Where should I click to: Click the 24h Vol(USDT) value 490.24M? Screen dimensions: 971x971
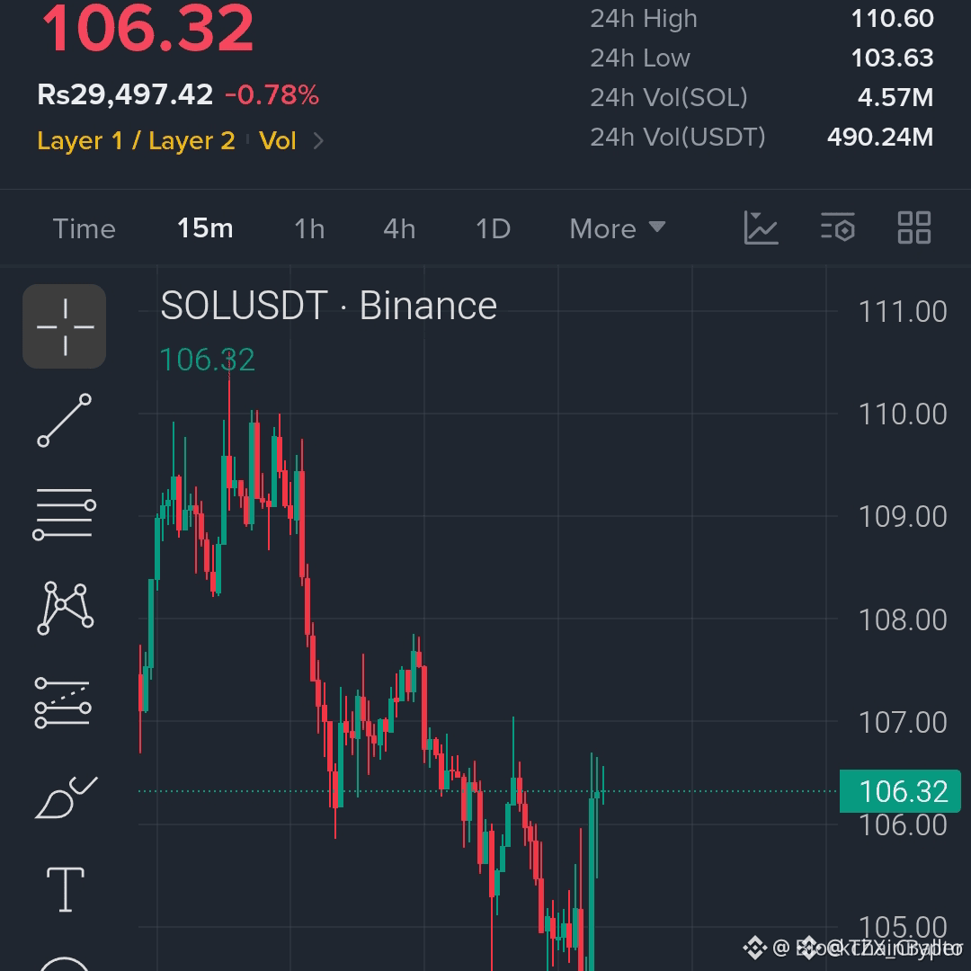[880, 137]
